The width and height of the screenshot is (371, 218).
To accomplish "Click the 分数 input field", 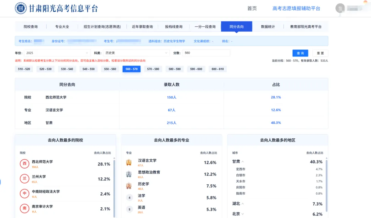I will click(206, 53).
